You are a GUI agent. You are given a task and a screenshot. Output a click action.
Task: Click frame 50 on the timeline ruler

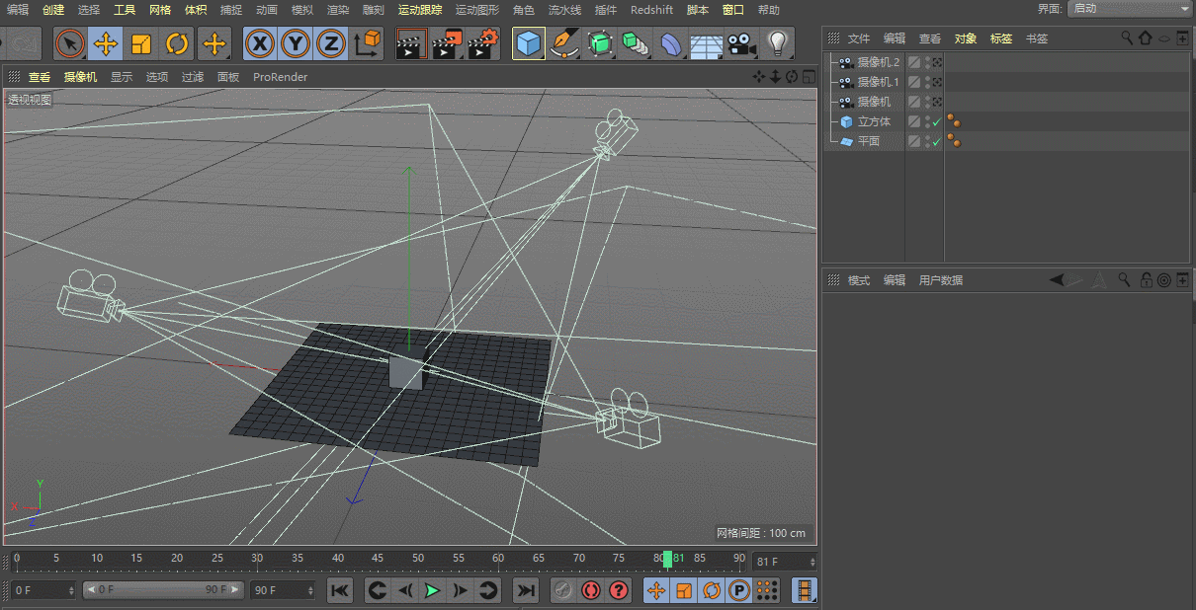pos(418,560)
